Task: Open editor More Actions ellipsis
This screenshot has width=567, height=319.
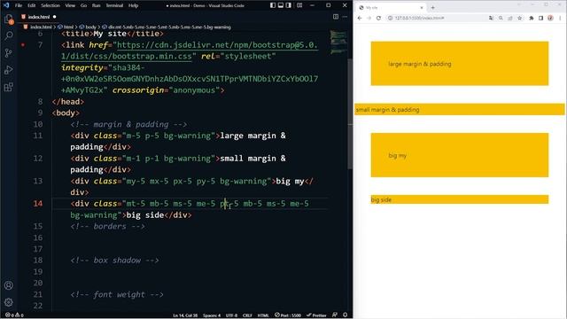Action: [x=345, y=17]
